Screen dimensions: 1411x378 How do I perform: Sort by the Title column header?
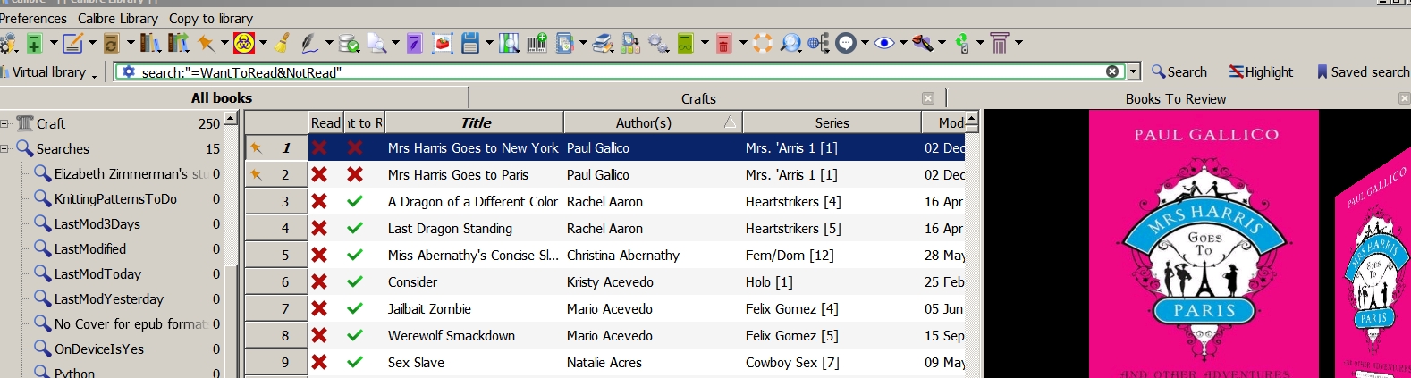tap(475, 122)
